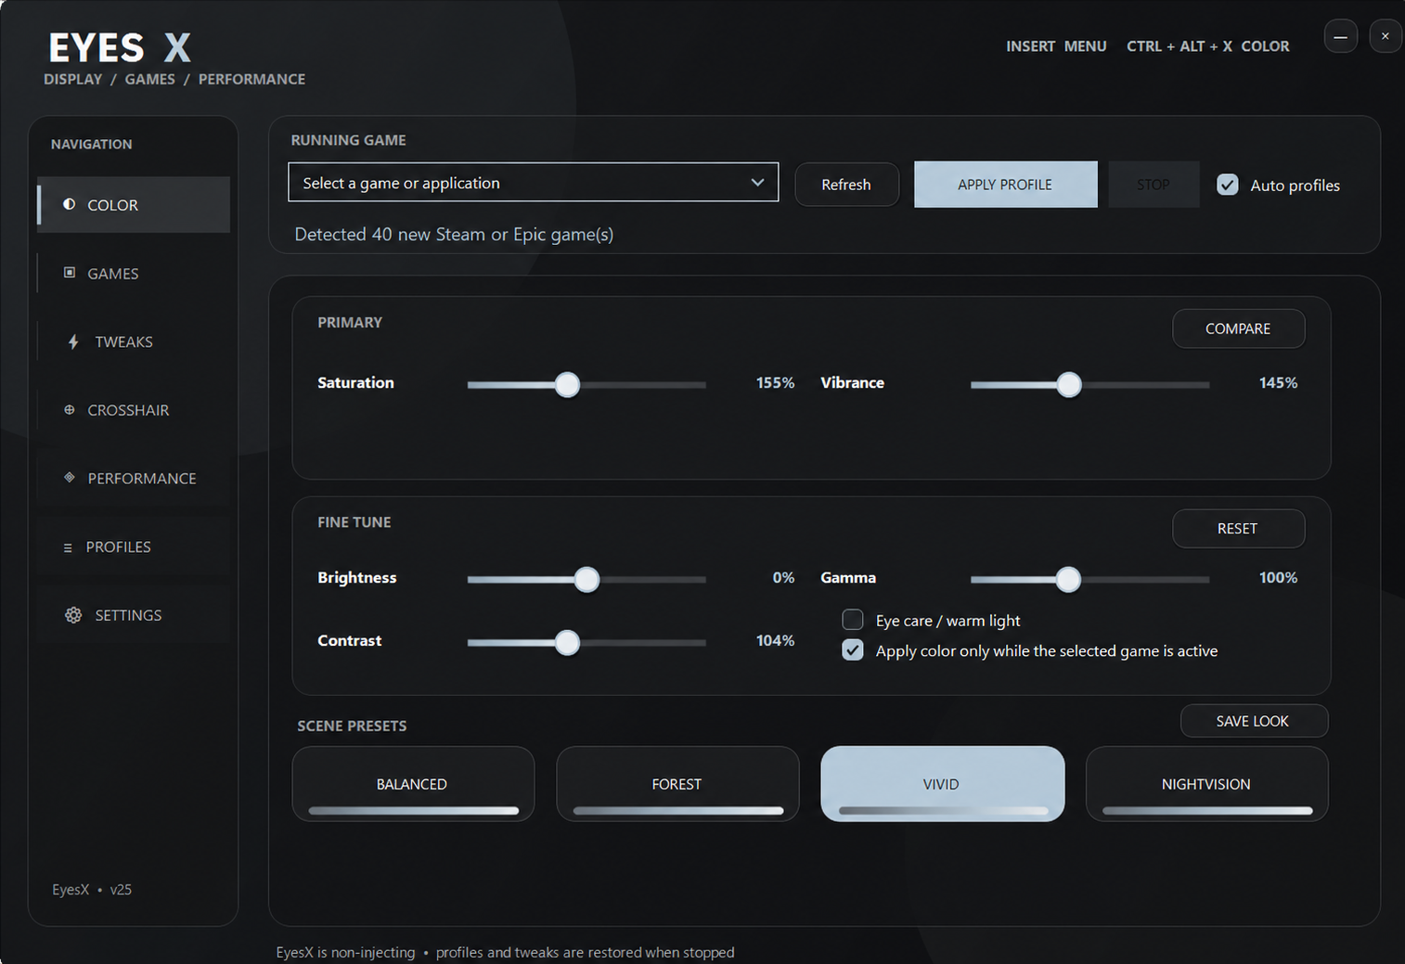
Task: Click the Saturation 155% value
Action: click(775, 382)
